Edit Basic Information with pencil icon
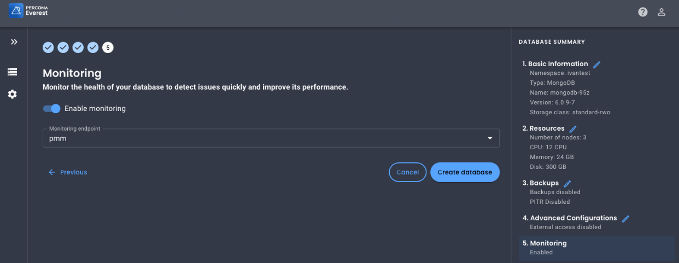Screen dimensions: 679x263 point(596,65)
